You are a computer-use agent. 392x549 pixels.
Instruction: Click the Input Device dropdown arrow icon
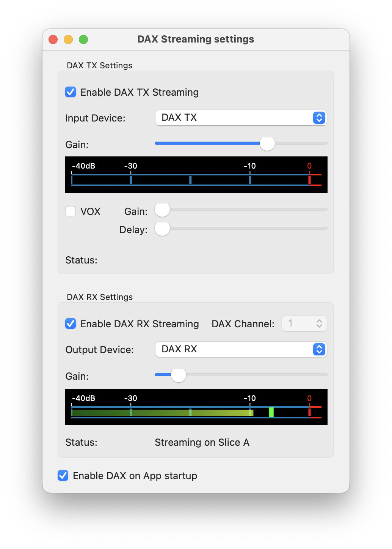tap(319, 118)
